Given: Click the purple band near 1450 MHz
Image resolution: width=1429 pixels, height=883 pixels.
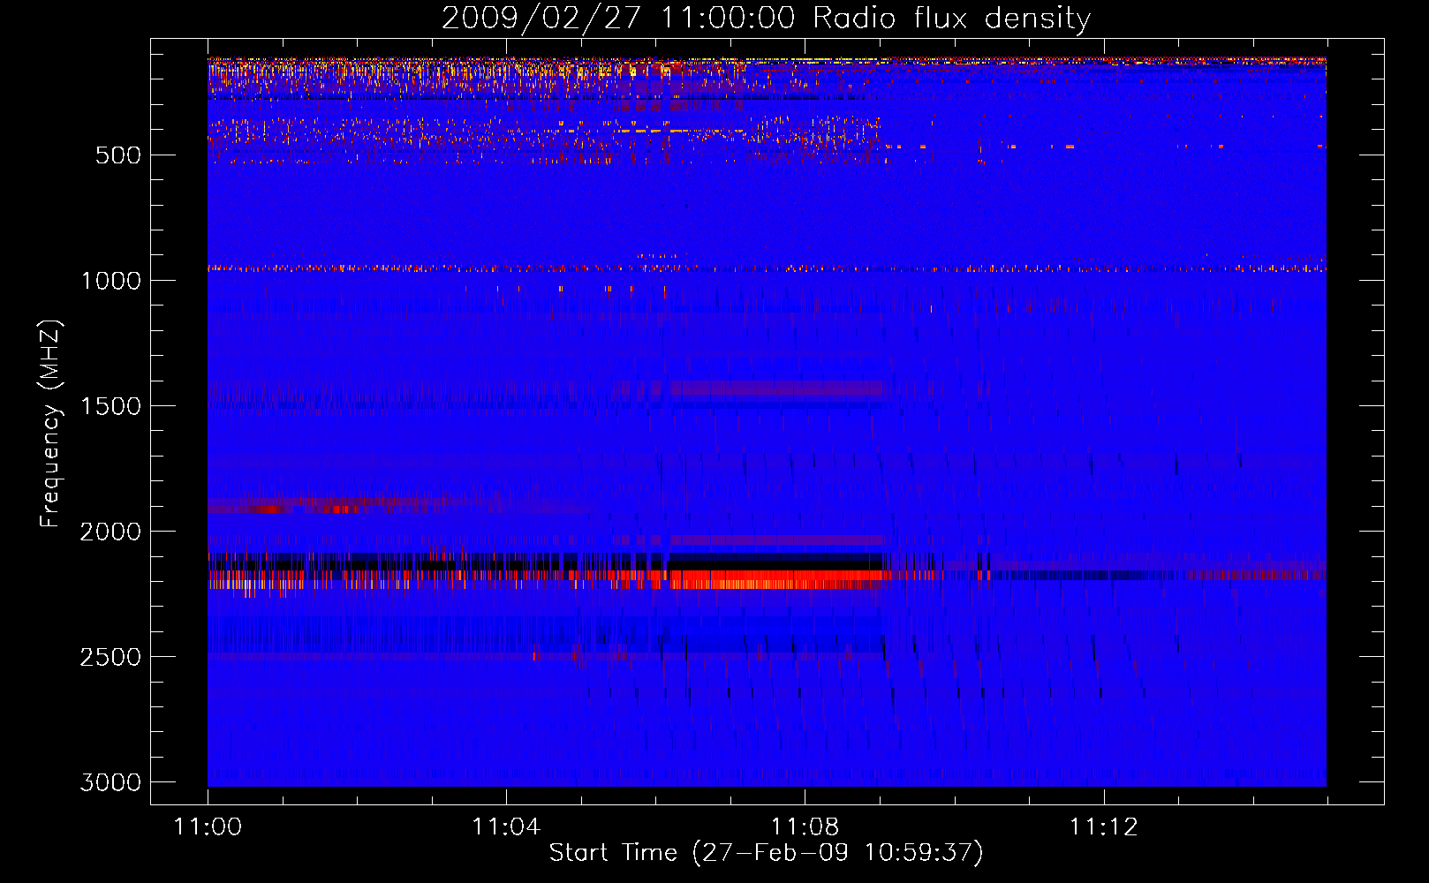Looking at the screenshot, I should [x=777, y=389].
